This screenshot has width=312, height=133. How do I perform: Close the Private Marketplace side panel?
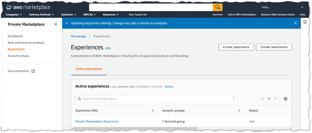pyautogui.click(x=56, y=24)
